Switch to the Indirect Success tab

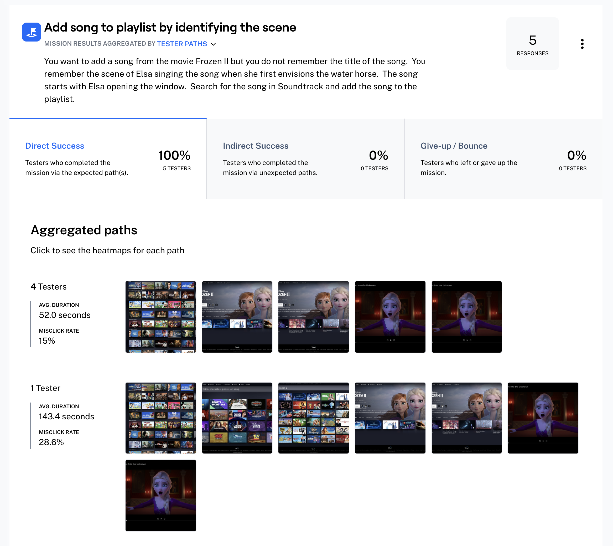[256, 146]
